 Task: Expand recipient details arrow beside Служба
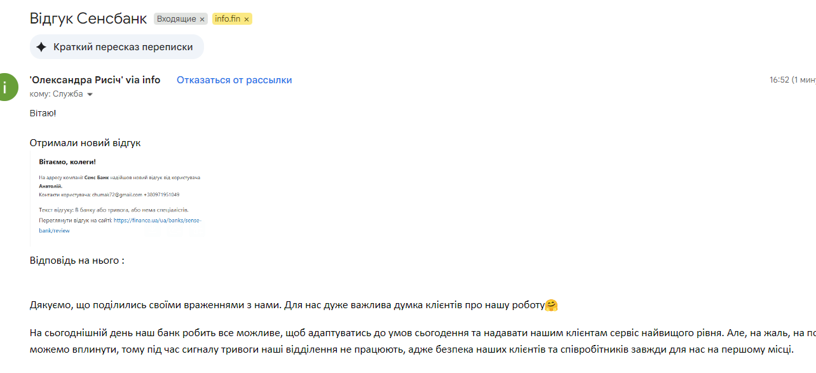click(x=90, y=95)
